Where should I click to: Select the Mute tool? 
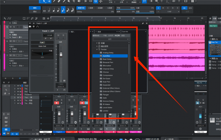pos(69,1)
